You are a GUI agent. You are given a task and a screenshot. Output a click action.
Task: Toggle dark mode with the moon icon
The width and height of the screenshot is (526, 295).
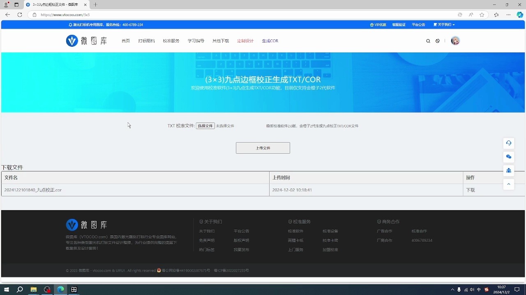click(x=438, y=41)
